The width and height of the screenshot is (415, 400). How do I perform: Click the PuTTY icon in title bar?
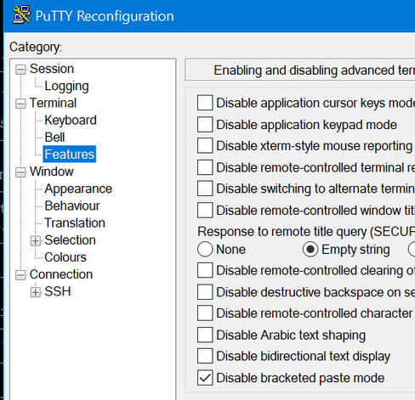click(x=21, y=15)
